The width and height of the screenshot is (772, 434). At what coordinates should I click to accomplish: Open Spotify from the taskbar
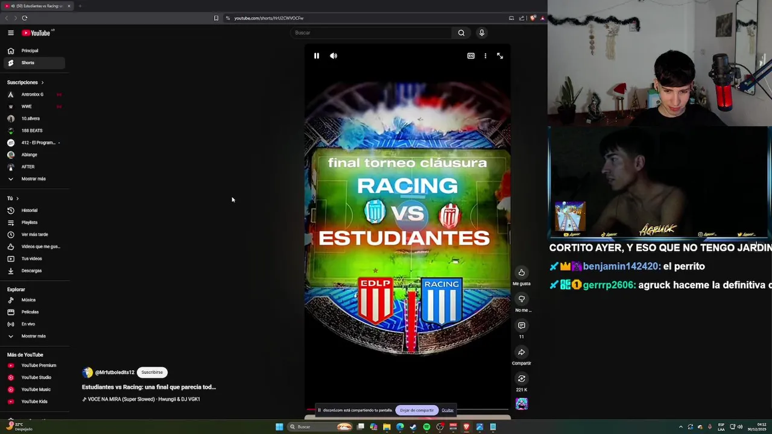point(426,427)
